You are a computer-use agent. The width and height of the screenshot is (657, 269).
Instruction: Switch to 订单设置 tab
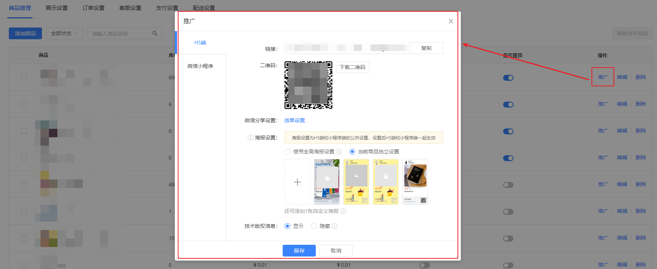pyautogui.click(x=93, y=8)
